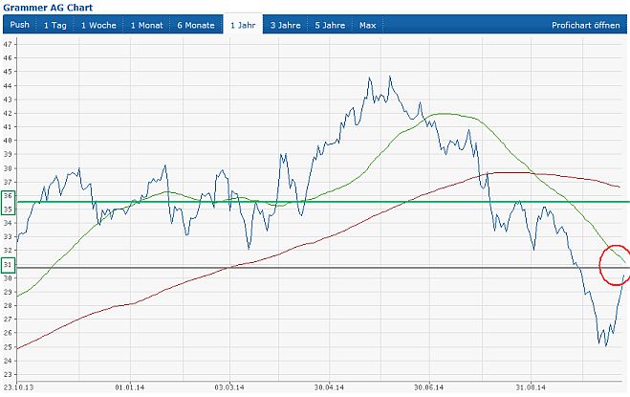This screenshot has height=397, width=630.
Task: Click the blue price line's highest peak
Action: (x=389, y=77)
